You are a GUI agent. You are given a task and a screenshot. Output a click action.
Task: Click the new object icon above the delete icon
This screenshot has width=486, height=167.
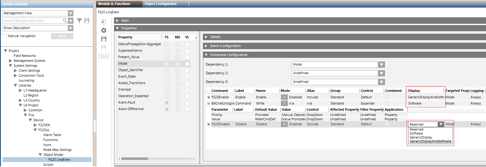click(104, 22)
